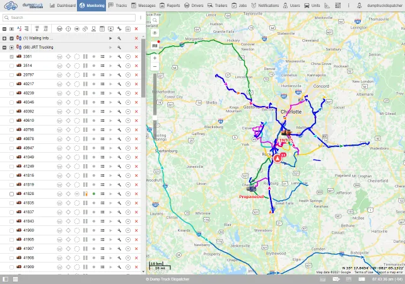Click the driver icon for unit 40239
This screenshot has width=405, height=284.
coord(60,93)
